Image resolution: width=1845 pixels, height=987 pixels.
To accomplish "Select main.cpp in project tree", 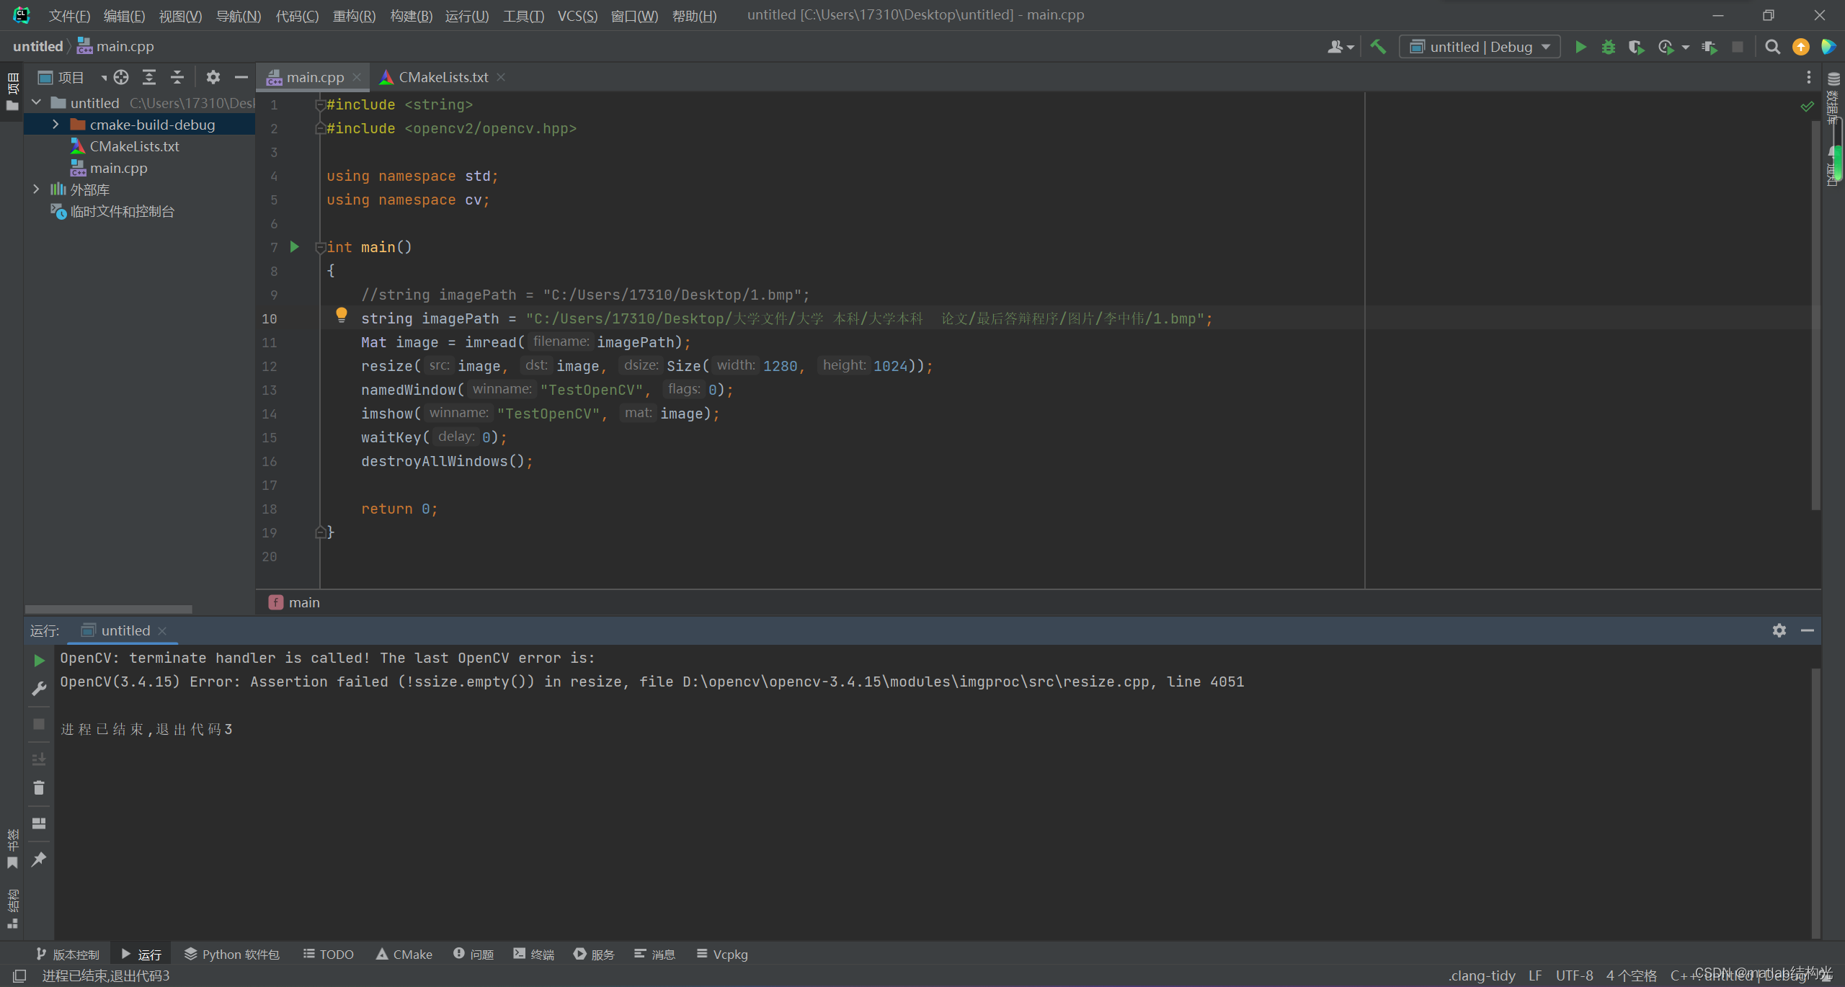I will click(x=118, y=168).
